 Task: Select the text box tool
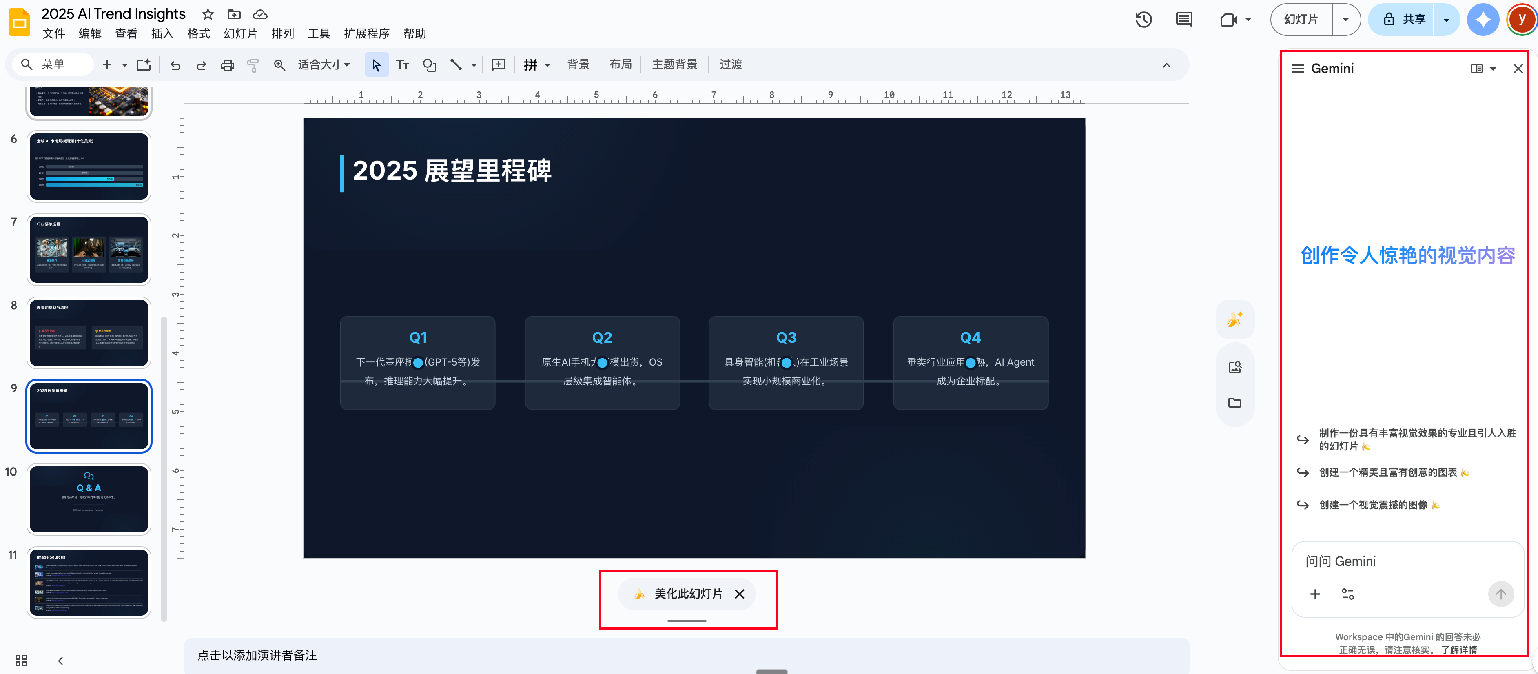(x=402, y=65)
